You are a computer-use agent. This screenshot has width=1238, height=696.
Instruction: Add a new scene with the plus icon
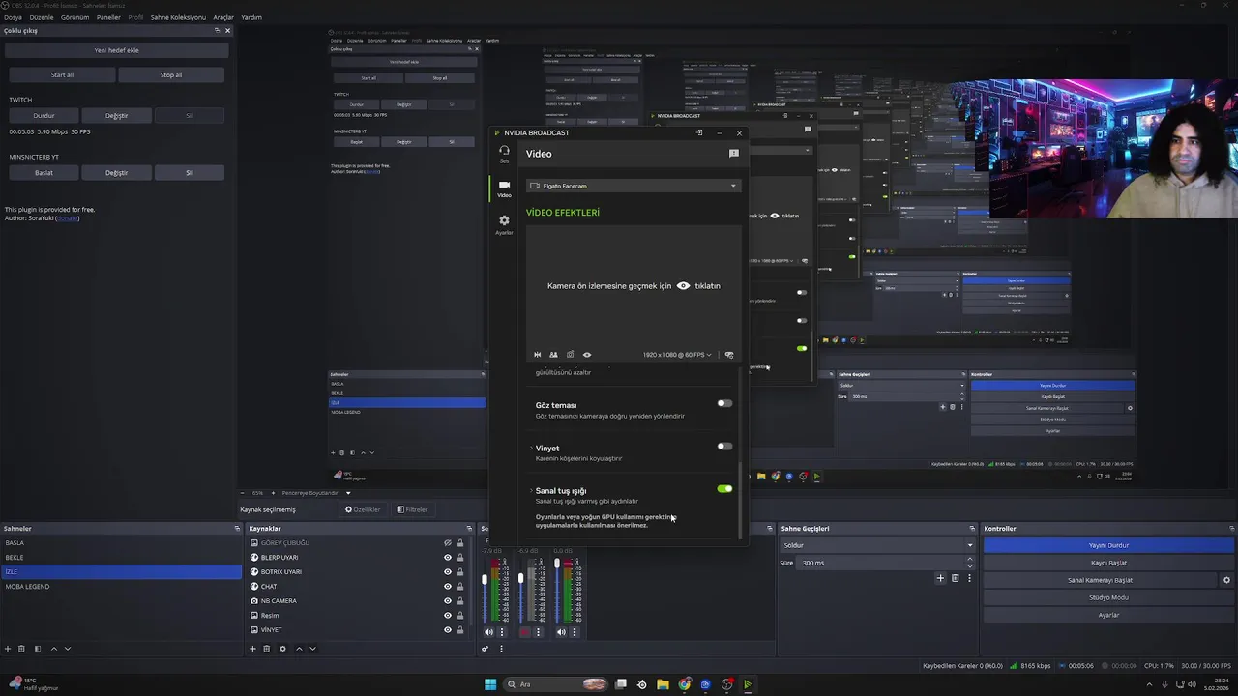coord(8,649)
